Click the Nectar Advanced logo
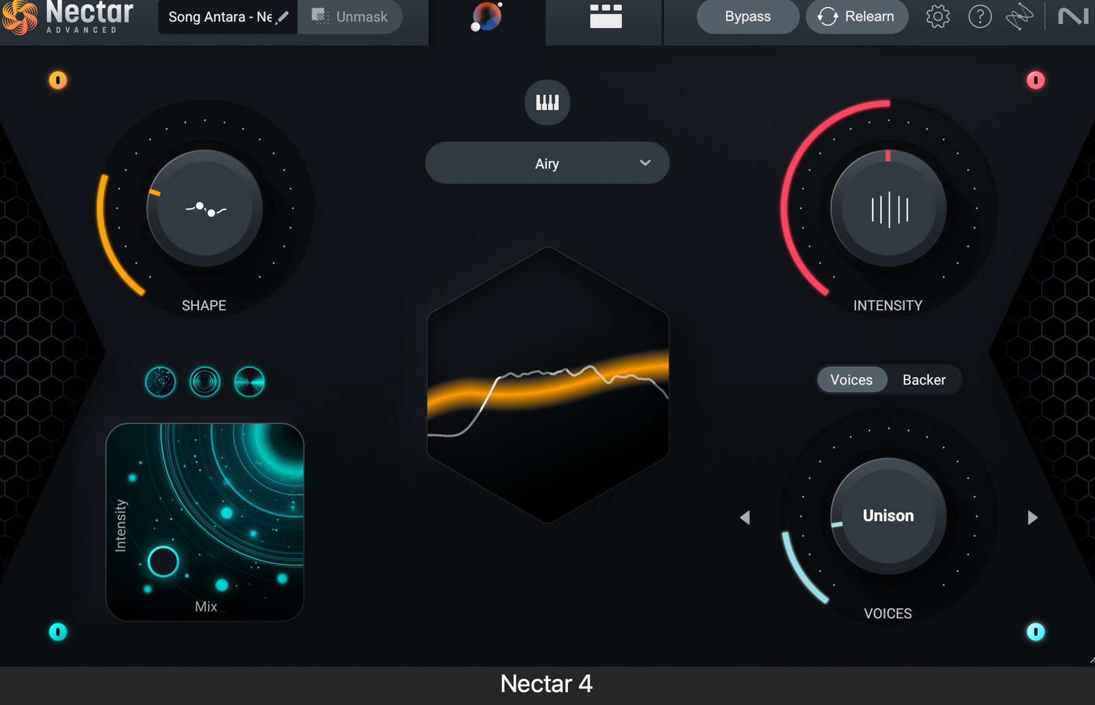 click(67, 17)
